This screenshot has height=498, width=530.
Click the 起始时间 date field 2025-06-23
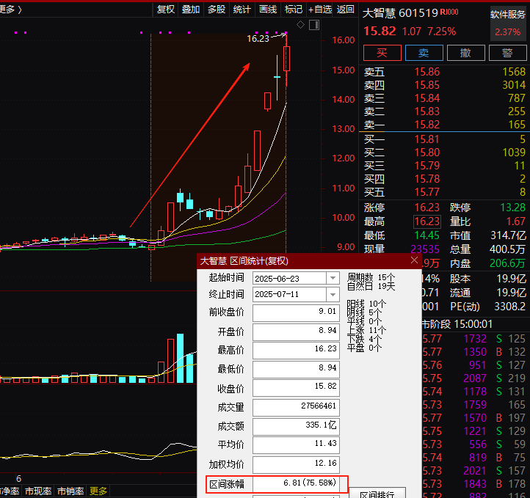coord(289,278)
